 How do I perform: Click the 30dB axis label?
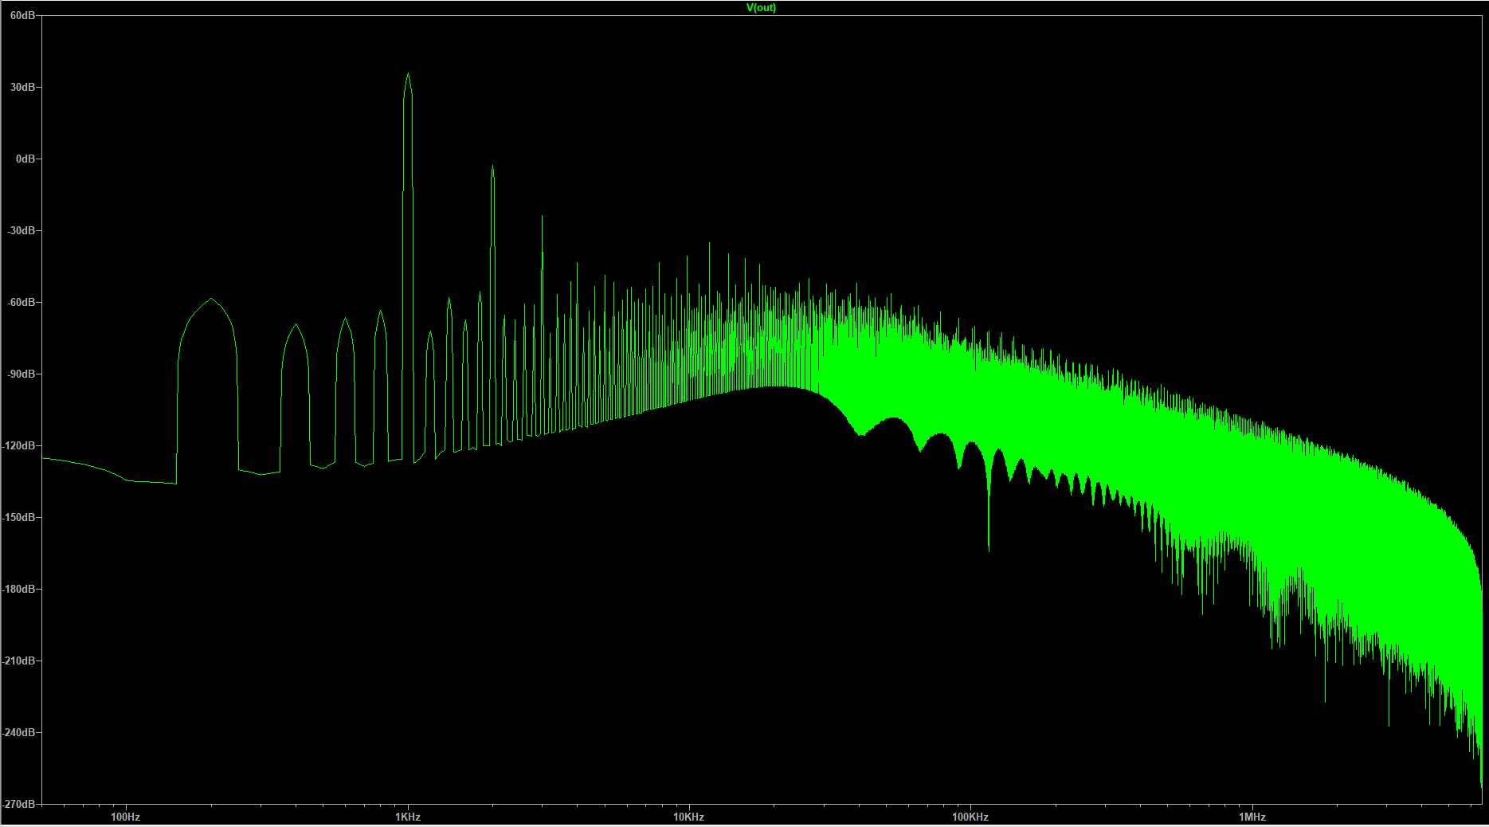click(22, 87)
